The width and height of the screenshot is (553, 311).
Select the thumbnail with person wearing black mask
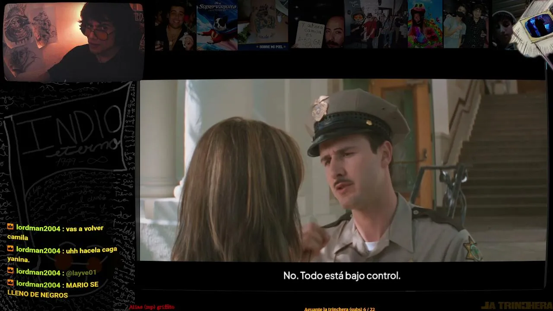pos(467,25)
